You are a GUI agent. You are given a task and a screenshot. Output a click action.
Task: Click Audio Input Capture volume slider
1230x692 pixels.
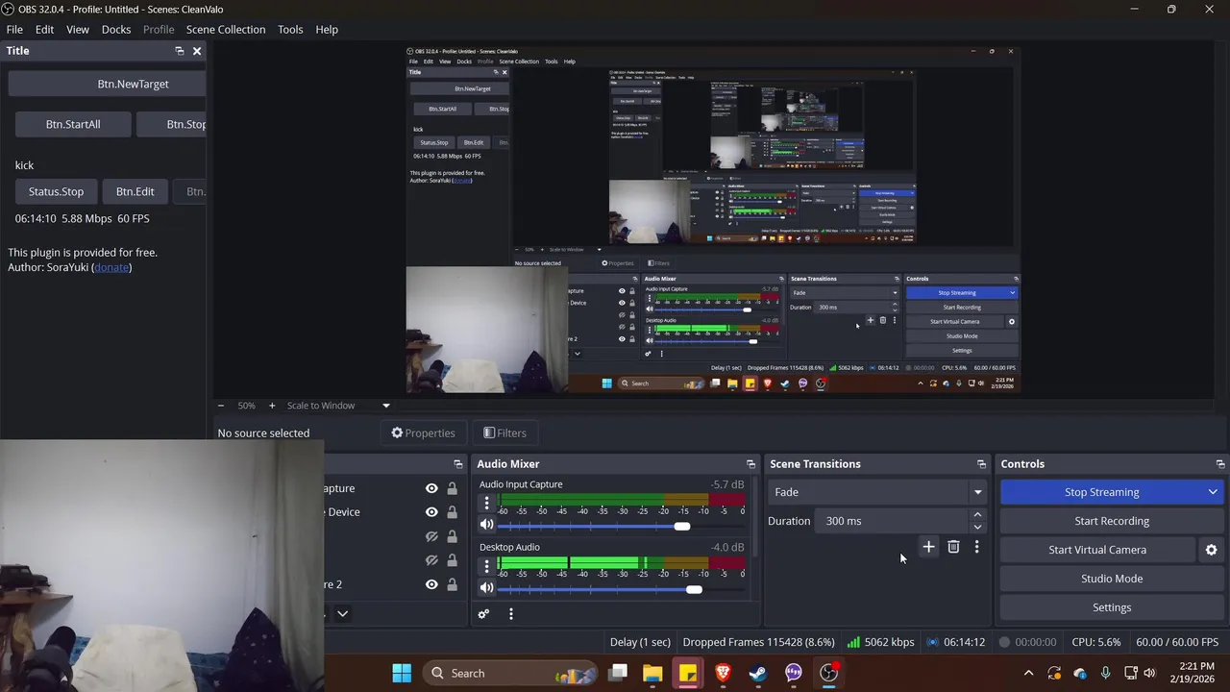tap(622, 526)
